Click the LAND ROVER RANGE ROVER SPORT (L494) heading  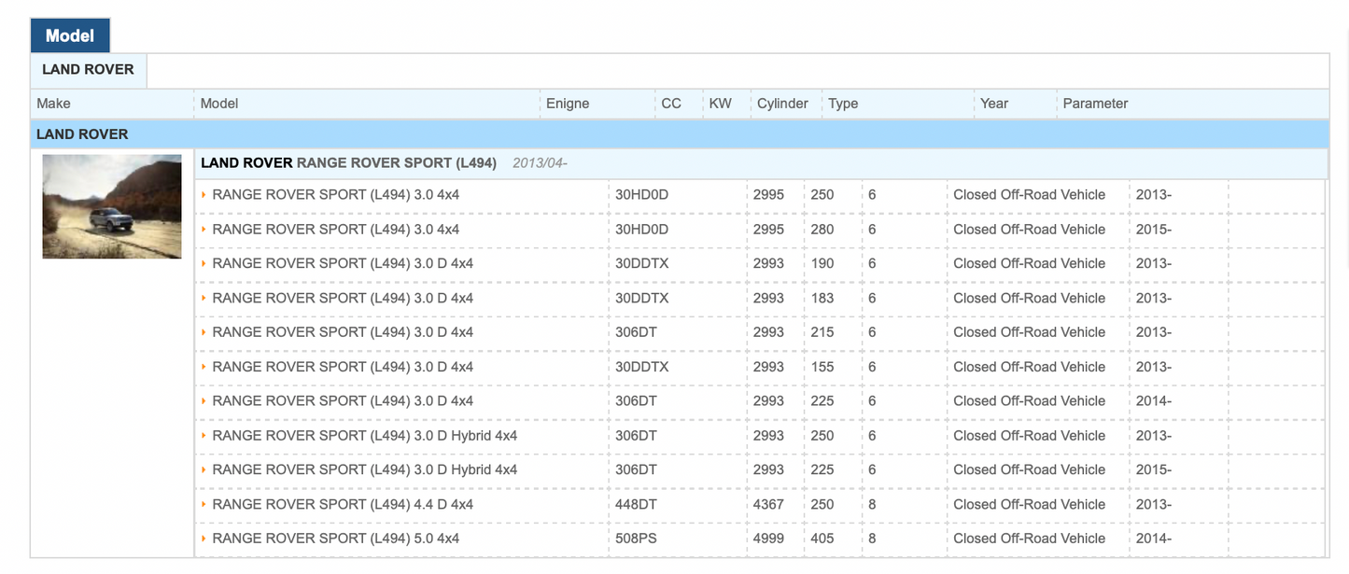click(x=348, y=163)
